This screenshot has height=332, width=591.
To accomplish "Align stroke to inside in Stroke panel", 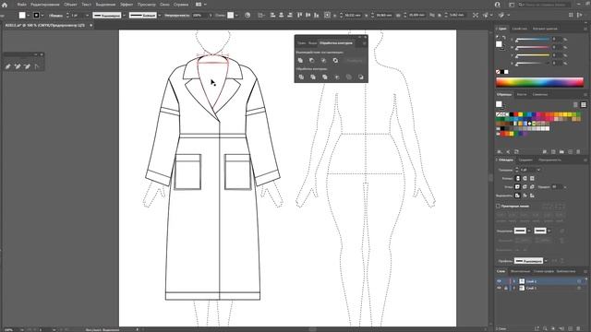I will click(x=525, y=196).
